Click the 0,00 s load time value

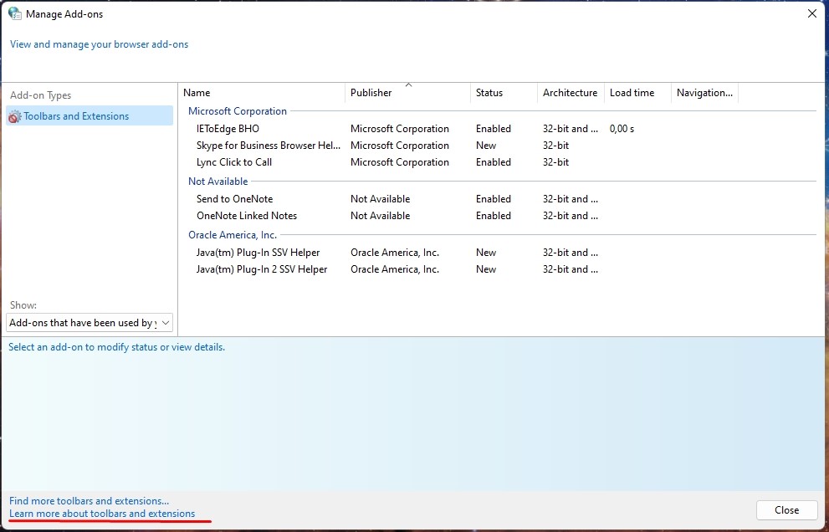622,129
